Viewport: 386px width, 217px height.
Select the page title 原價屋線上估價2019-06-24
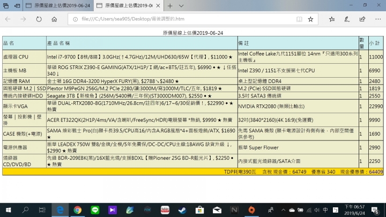(x=193, y=33)
